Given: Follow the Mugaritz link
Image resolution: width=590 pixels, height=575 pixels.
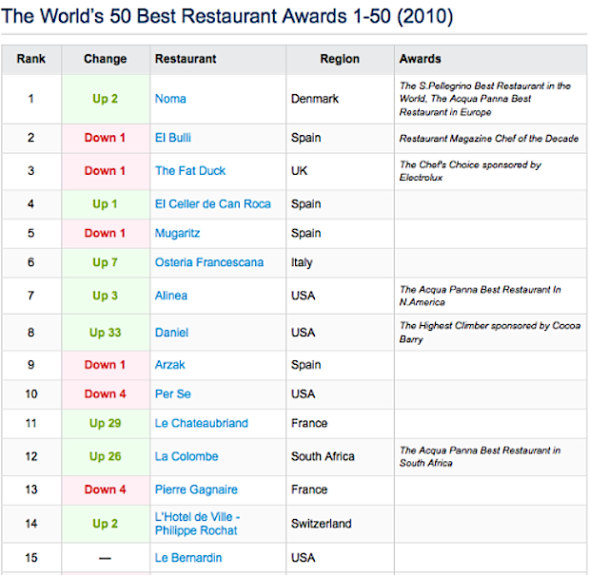Looking at the screenshot, I should (178, 234).
